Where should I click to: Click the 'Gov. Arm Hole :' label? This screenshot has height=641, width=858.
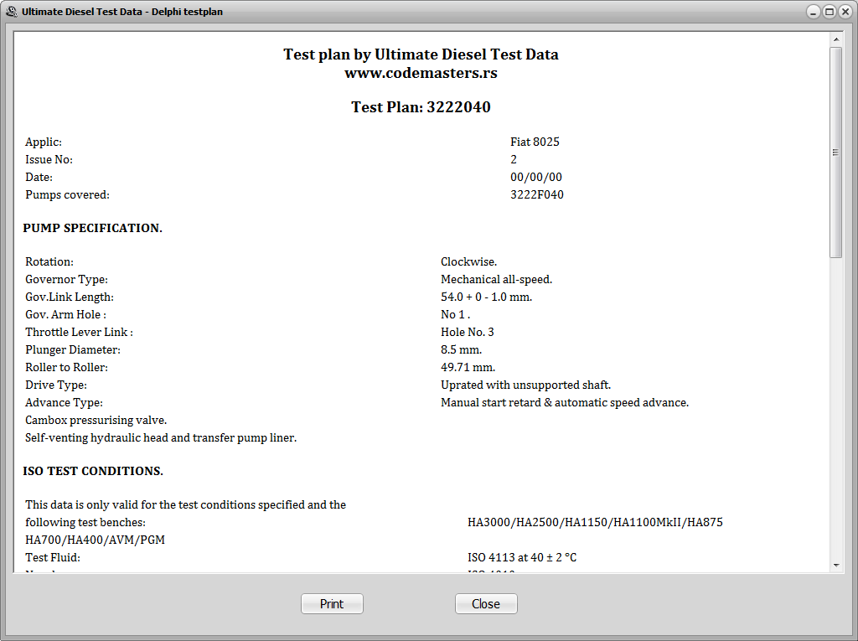click(x=65, y=314)
